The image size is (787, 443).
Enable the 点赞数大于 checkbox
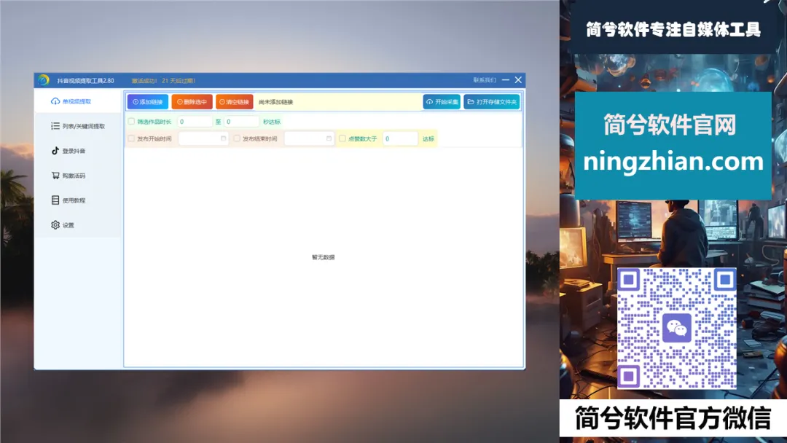pyautogui.click(x=342, y=138)
